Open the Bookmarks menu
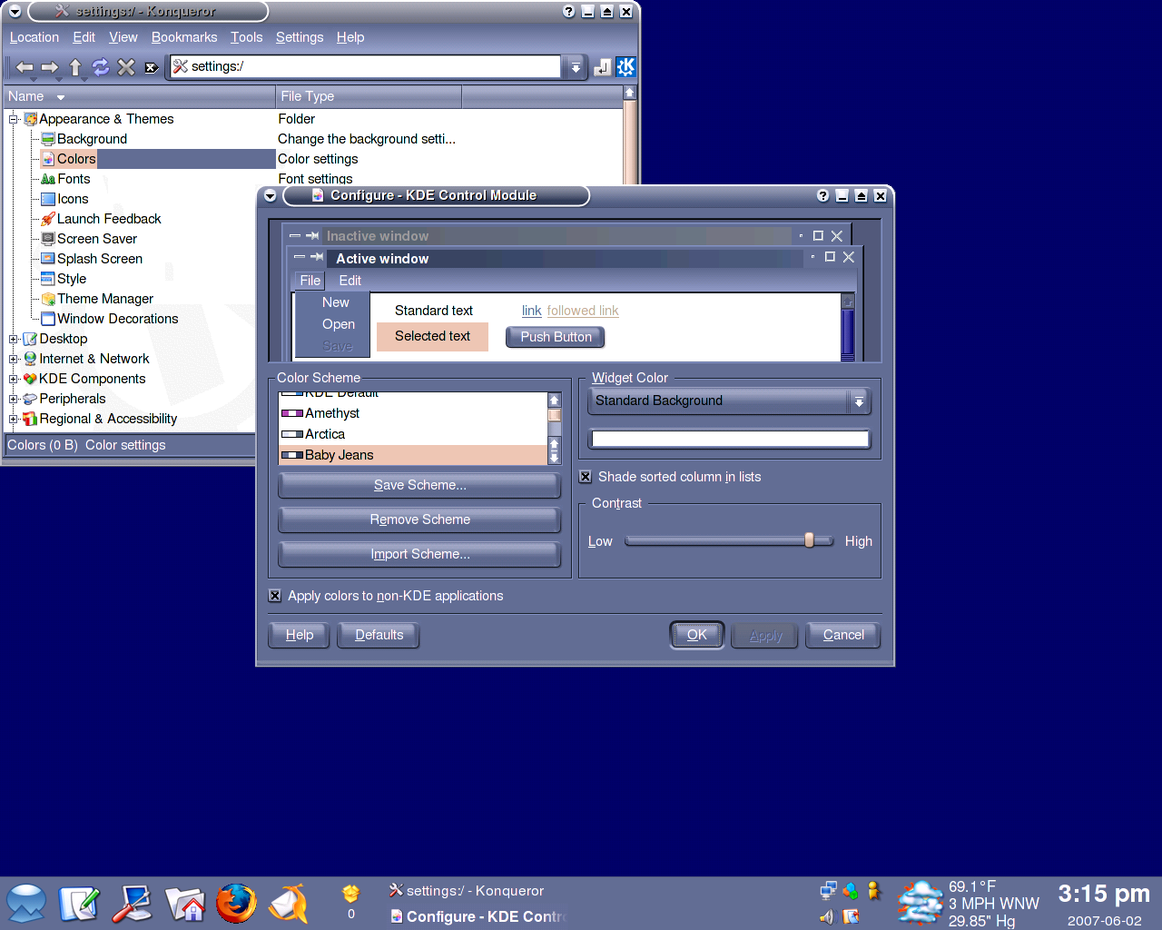1162x930 pixels. (x=184, y=37)
